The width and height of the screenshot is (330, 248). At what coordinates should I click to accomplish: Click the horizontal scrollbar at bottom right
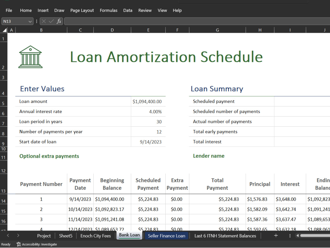point(315,236)
